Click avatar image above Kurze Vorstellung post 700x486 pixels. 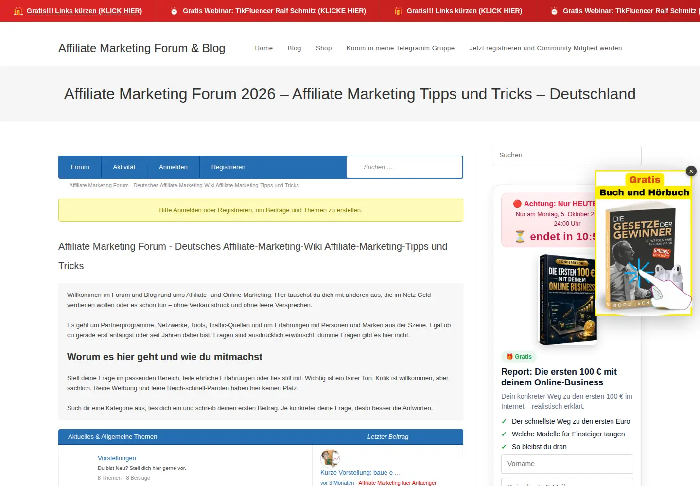[330, 458]
